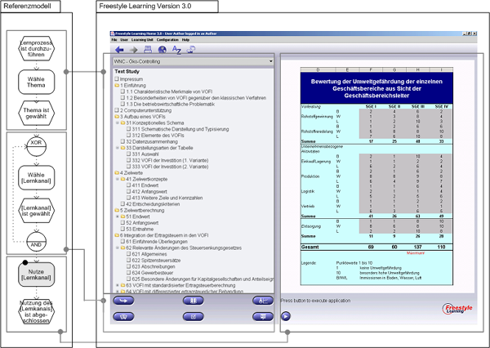Click the blue Bewertung der Umweltgefährdung table header

point(376,88)
